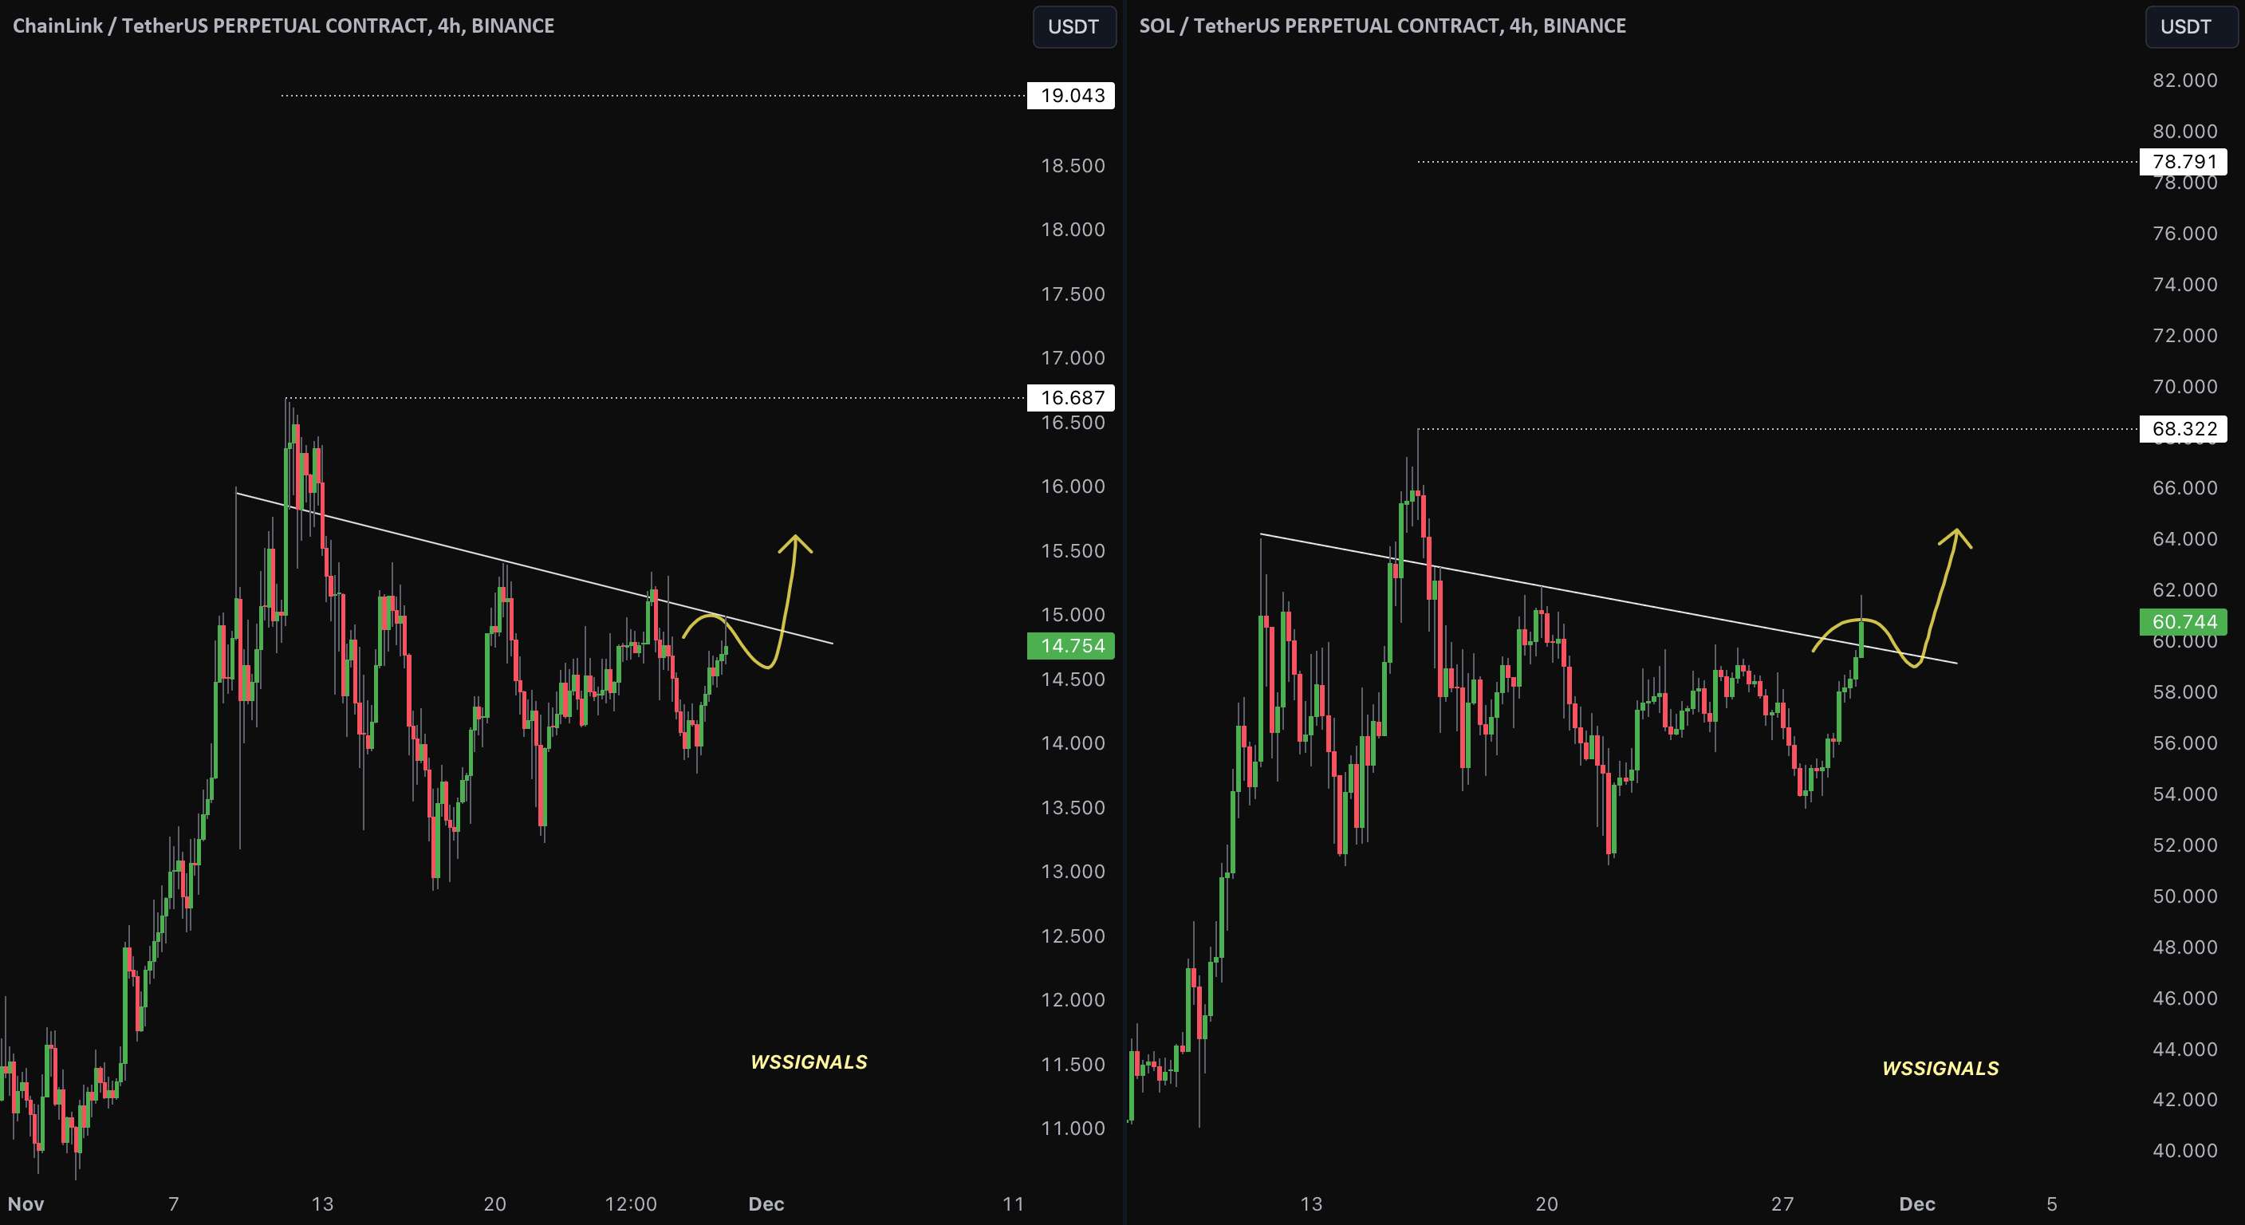Click the 76.000 price axis value
This screenshot has height=1225, width=2245.
tap(2185, 234)
